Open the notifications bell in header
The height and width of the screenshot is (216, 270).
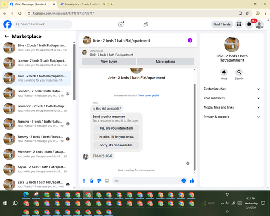tap(249, 24)
